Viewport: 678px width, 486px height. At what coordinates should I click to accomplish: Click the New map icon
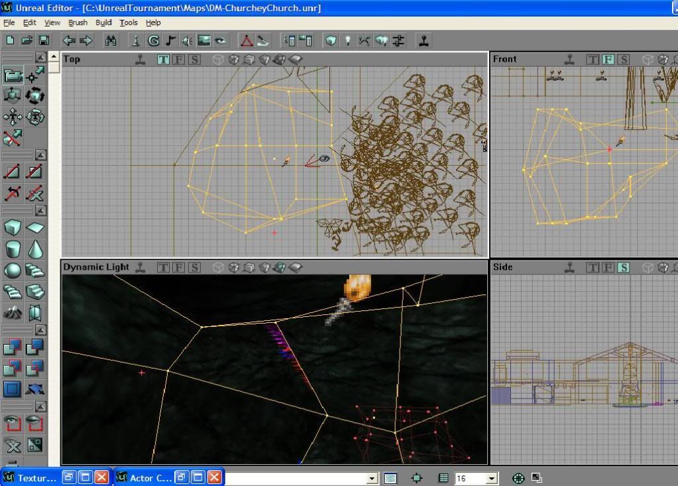[x=10, y=40]
